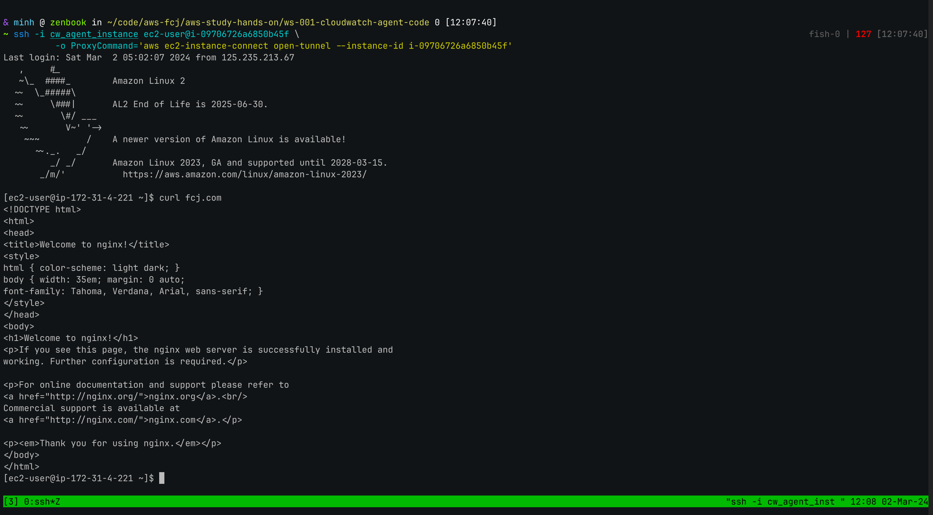This screenshot has width=933, height=515.
Task: Click the username minh in the prompt
Action: (24, 22)
